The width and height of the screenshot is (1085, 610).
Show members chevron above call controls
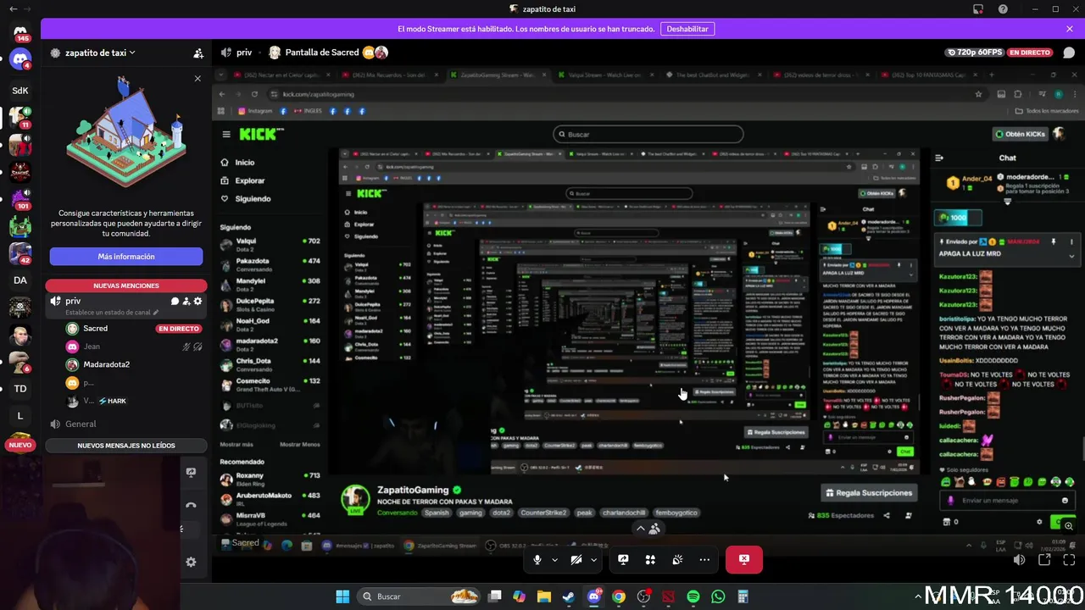[x=648, y=529]
